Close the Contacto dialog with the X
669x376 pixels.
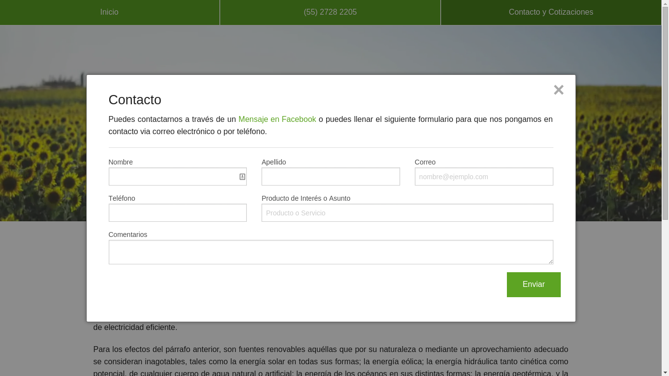click(x=558, y=90)
